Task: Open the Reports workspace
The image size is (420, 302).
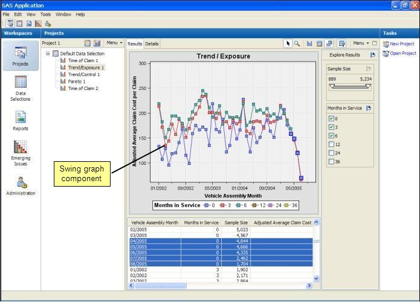Action: point(21,120)
